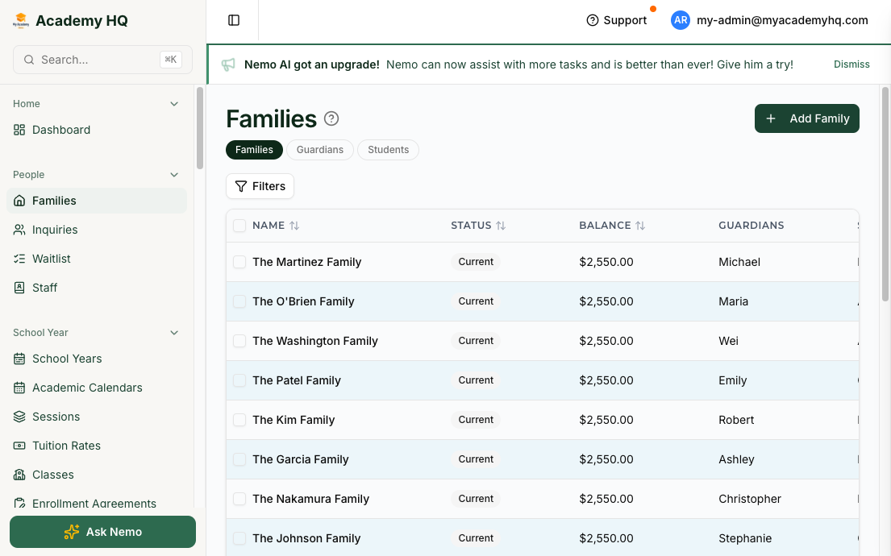Click the $2,550.00 balance in The Kim Family row

point(606,420)
